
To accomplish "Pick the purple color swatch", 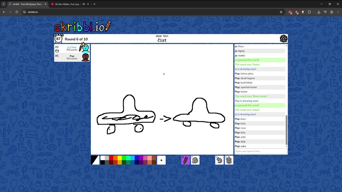I will [141, 158].
